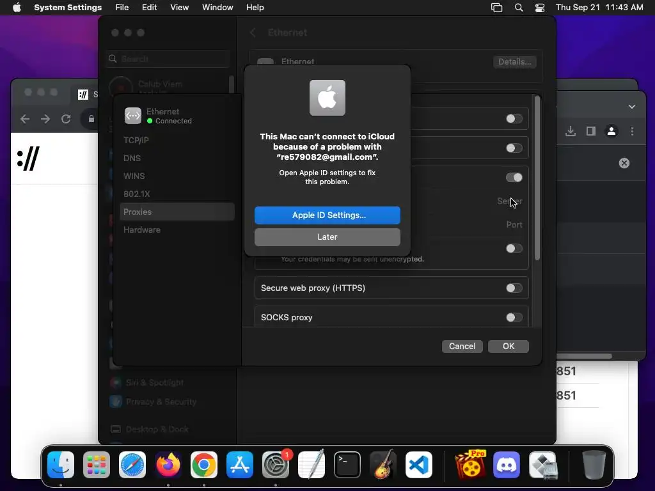Viewport: 655px width, 491px height.
Task: Click browser forward arrow in left window
Action: click(45, 119)
